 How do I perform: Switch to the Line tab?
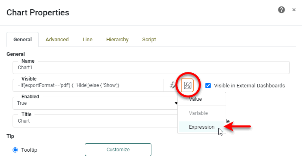coord(87,40)
